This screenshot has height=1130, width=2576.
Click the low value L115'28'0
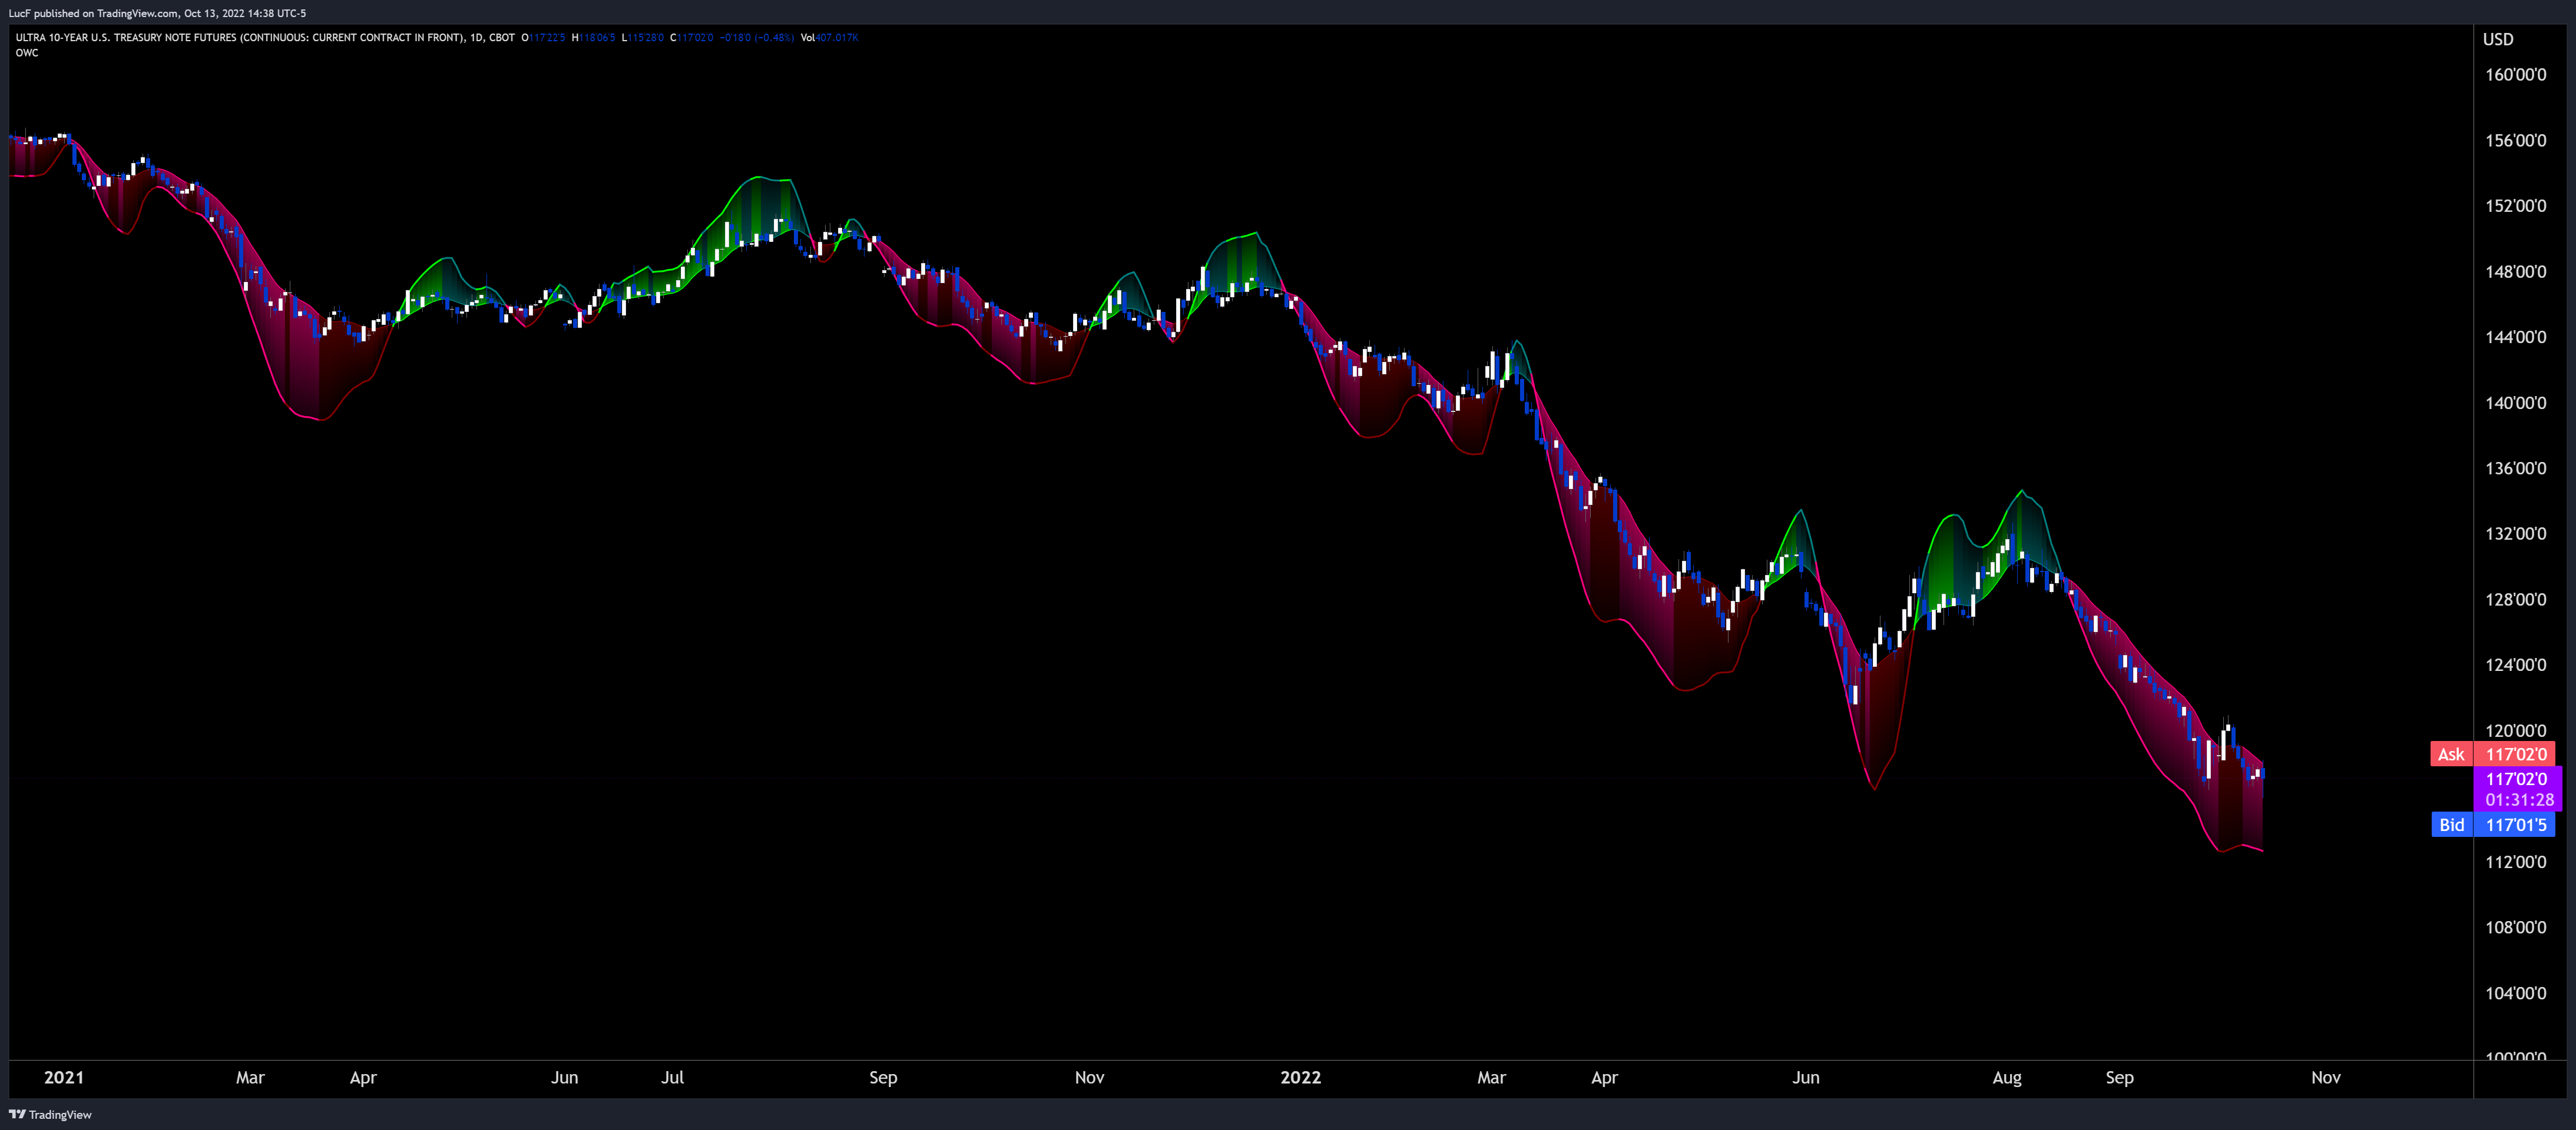click(x=642, y=38)
